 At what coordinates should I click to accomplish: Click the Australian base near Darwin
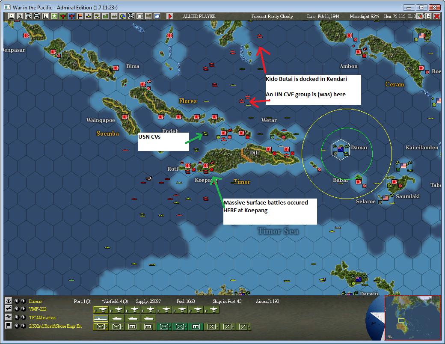(x=359, y=279)
